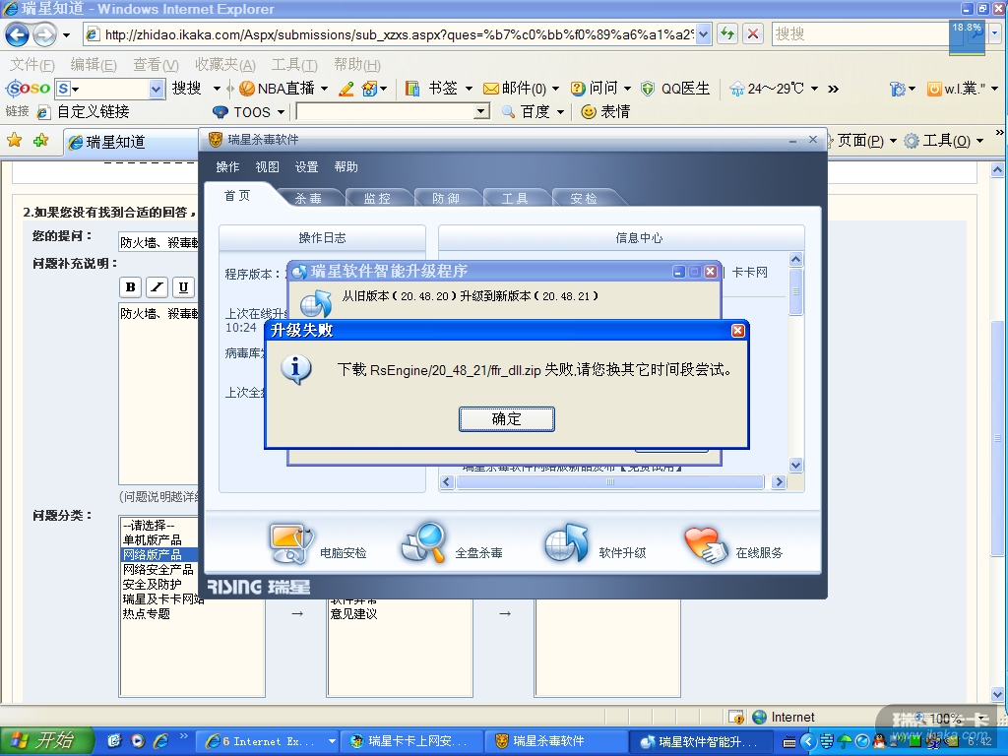Click the NBA直播 toolbar button

pyautogui.click(x=277, y=88)
